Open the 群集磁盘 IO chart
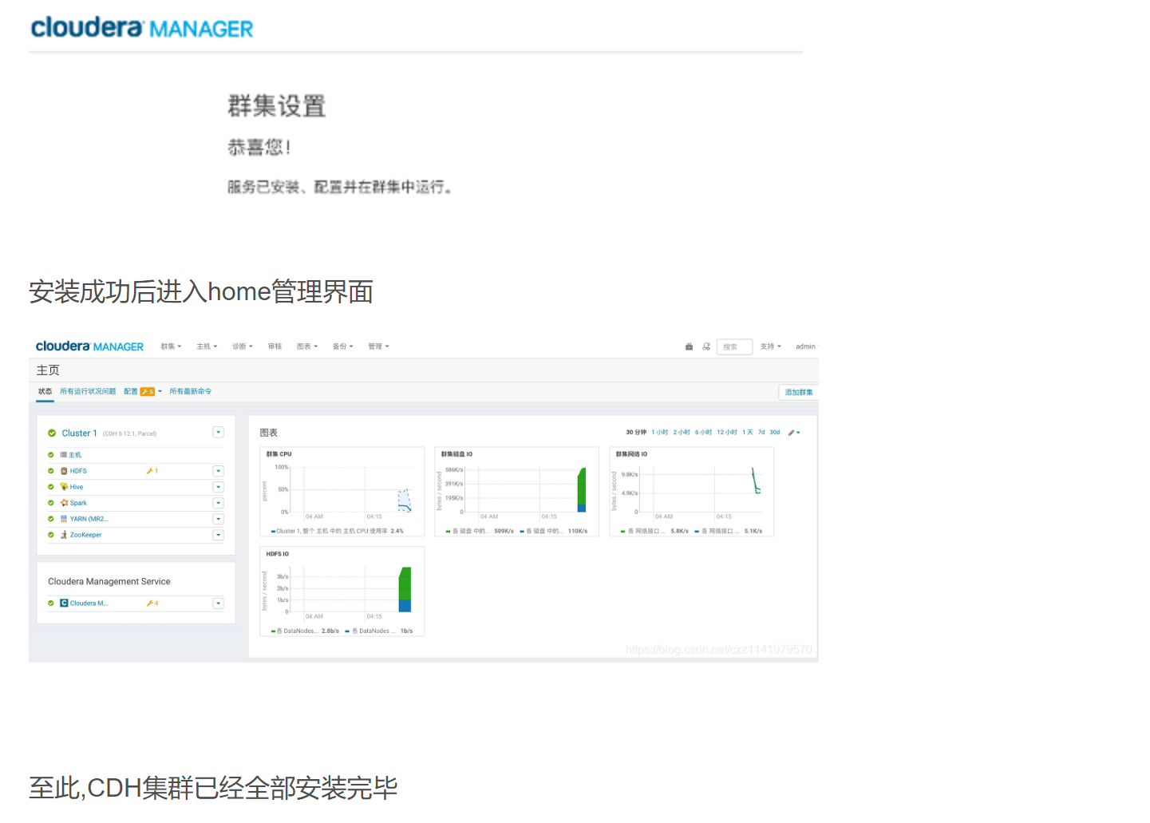1150x823 pixels. pos(516,492)
